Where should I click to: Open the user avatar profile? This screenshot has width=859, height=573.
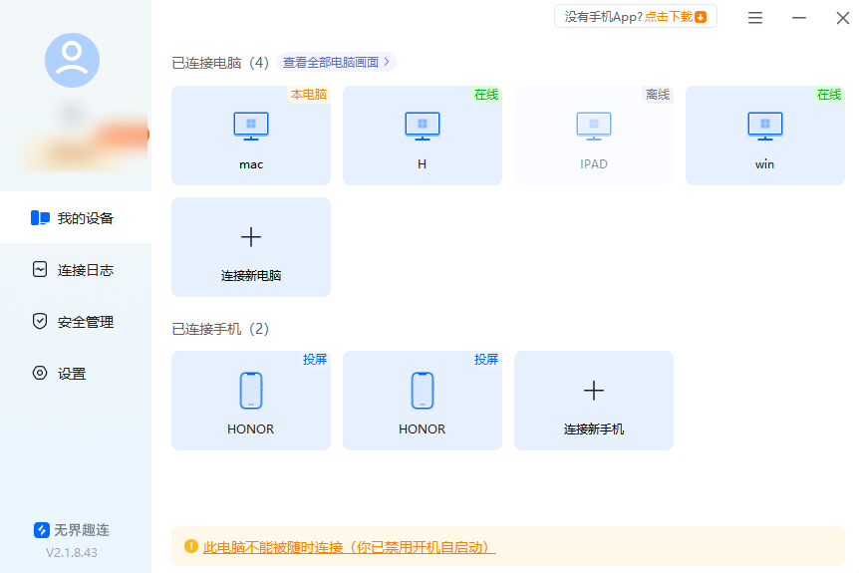coord(72,60)
